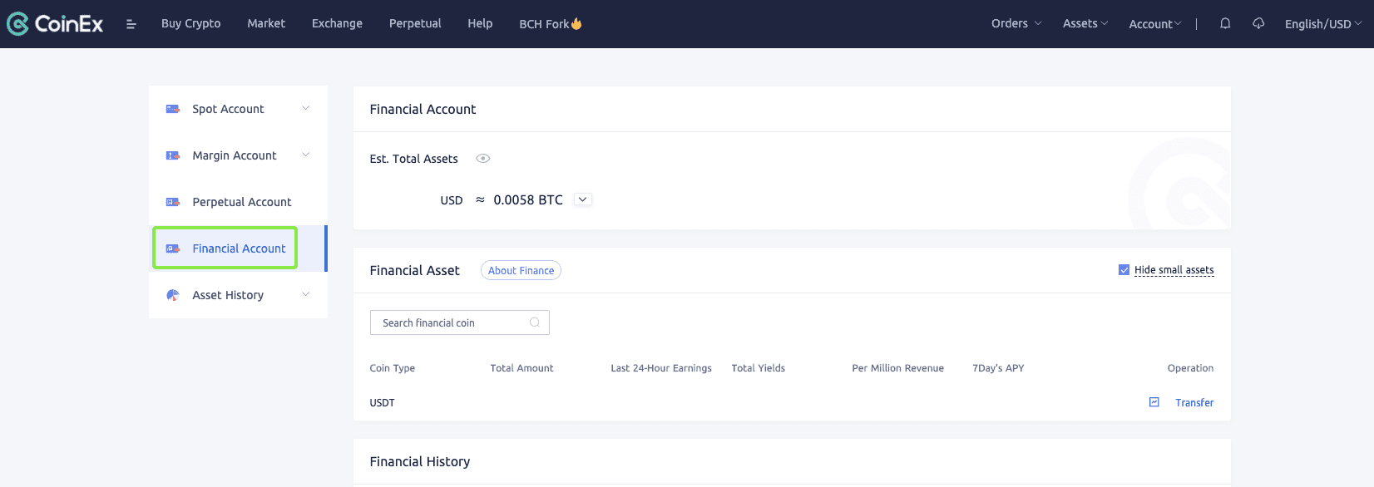The image size is (1374, 487).
Task: Click the Total Yields column header
Action: [x=759, y=368]
